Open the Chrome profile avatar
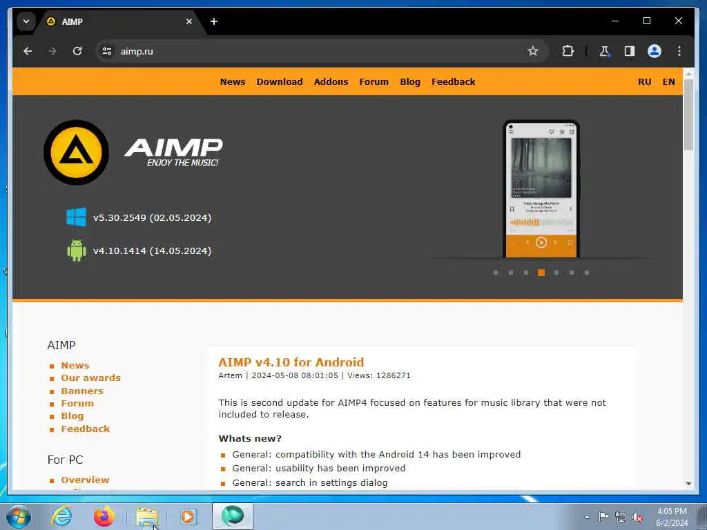Viewport: 707px width, 530px height. (x=655, y=51)
